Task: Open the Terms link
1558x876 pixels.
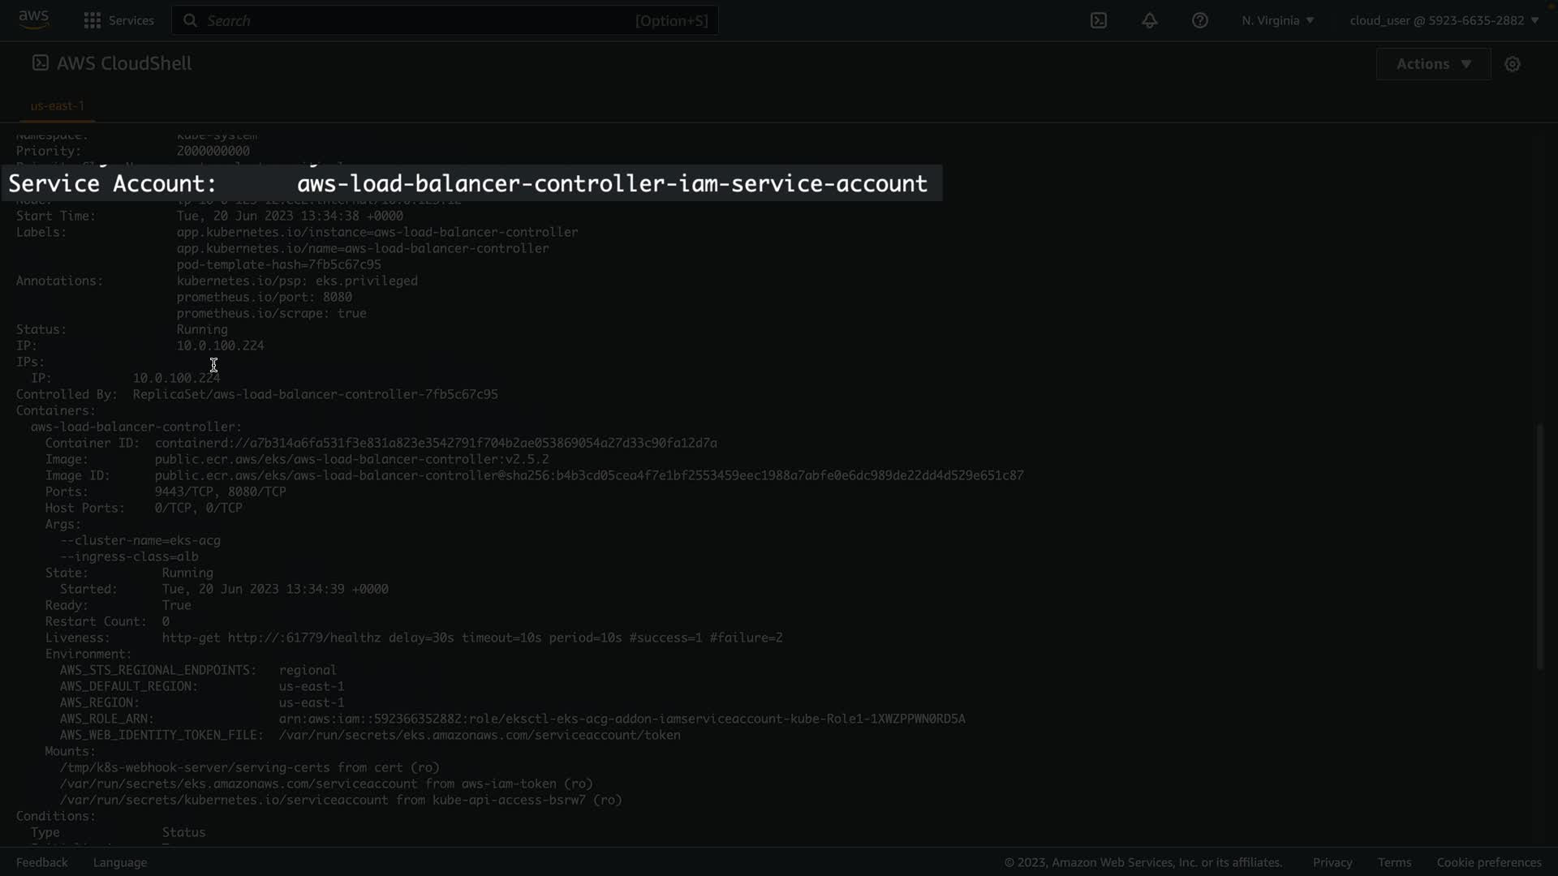Action: tap(1394, 862)
